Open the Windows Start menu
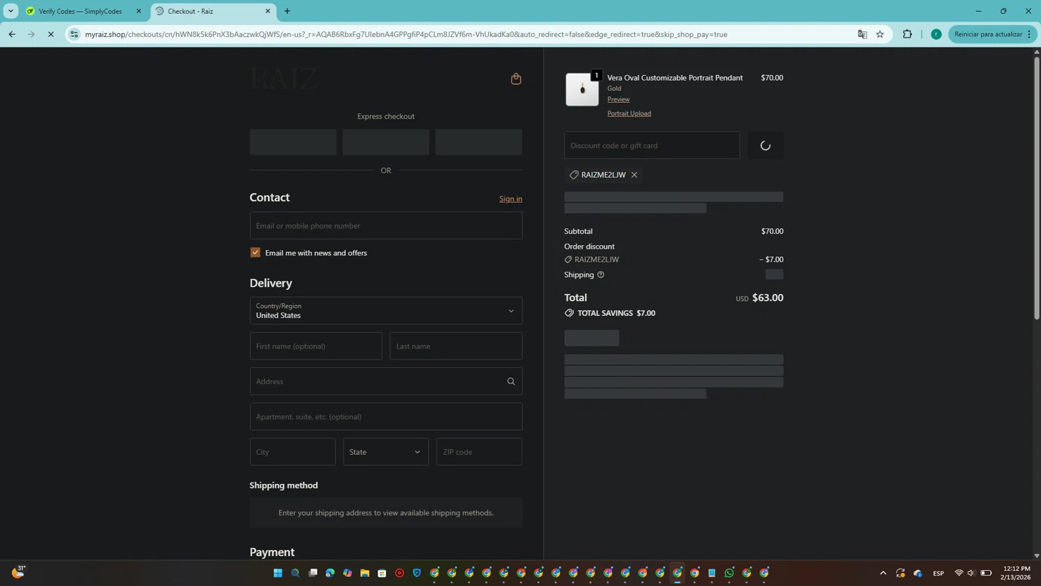The width and height of the screenshot is (1041, 586). [x=278, y=573]
